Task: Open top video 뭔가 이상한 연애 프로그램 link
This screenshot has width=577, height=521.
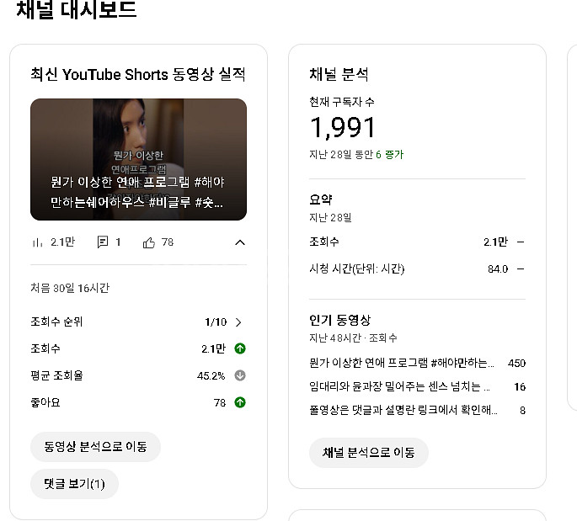Action: pos(403,363)
